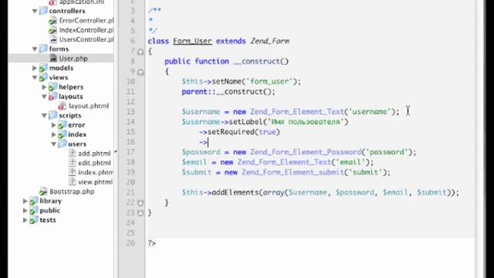Click the layouts folder icon
This screenshot has height=278, width=494.
53,97
